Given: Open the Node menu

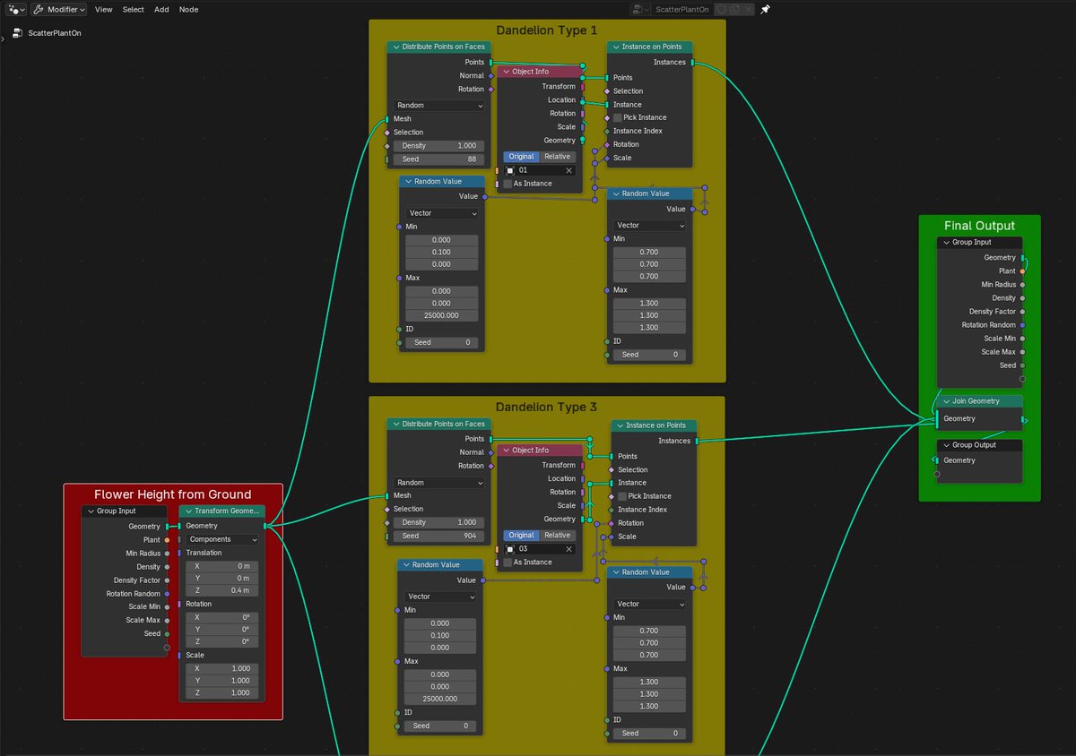Looking at the screenshot, I should pyautogui.click(x=188, y=9).
